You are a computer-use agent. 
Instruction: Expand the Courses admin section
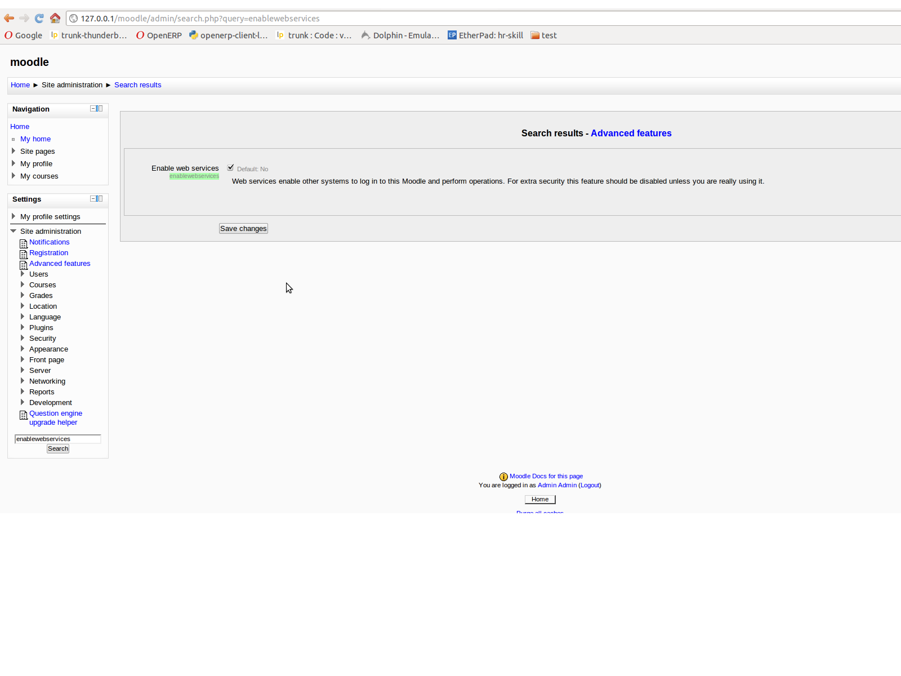pos(23,284)
